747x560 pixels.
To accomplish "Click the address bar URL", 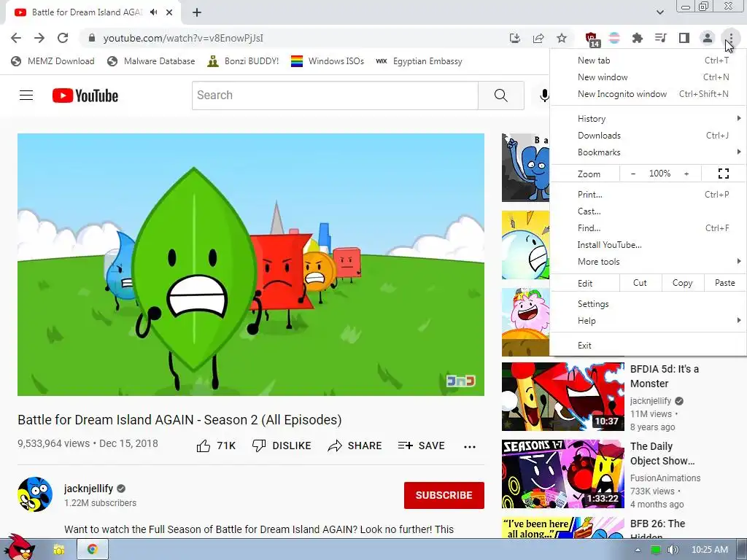I will [183, 38].
